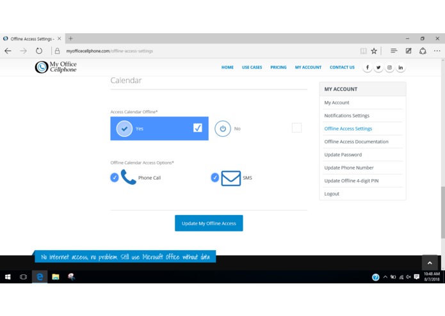
Task: Open Update Phone Number sidebar link
Action: point(349,168)
